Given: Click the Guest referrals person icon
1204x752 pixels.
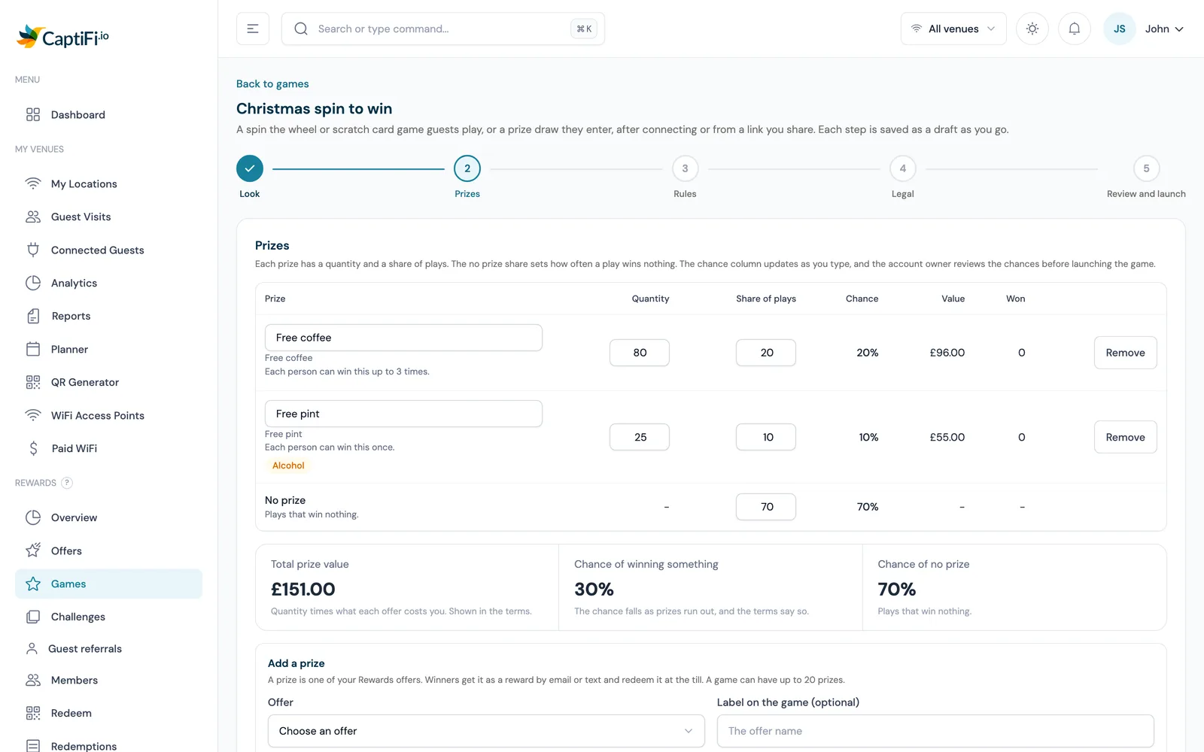Looking at the screenshot, I should point(32,648).
